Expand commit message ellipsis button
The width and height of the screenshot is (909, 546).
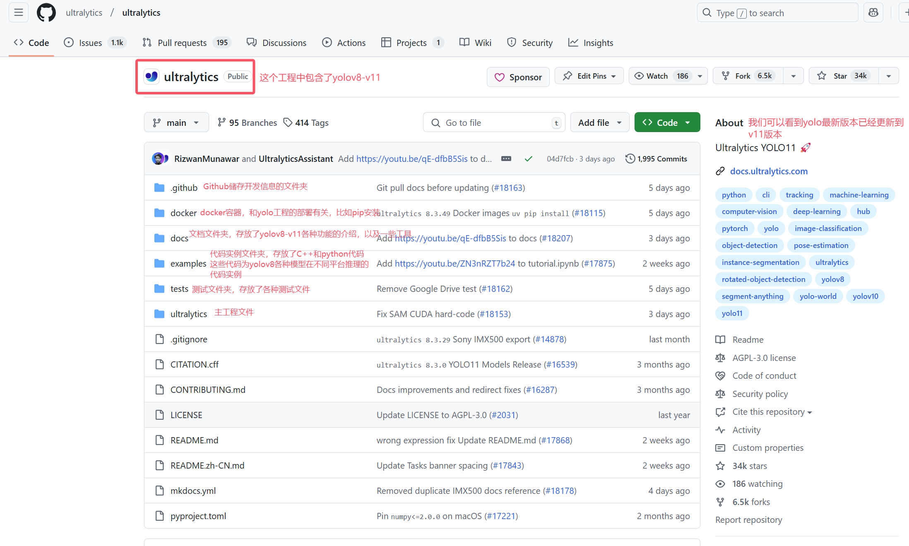pyautogui.click(x=506, y=159)
